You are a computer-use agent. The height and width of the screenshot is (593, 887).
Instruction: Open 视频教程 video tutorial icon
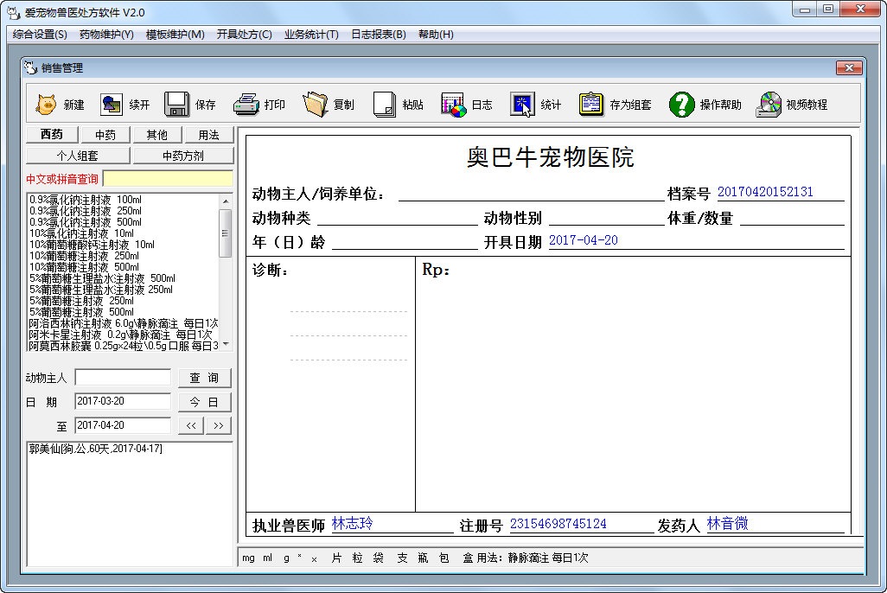[769, 105]
